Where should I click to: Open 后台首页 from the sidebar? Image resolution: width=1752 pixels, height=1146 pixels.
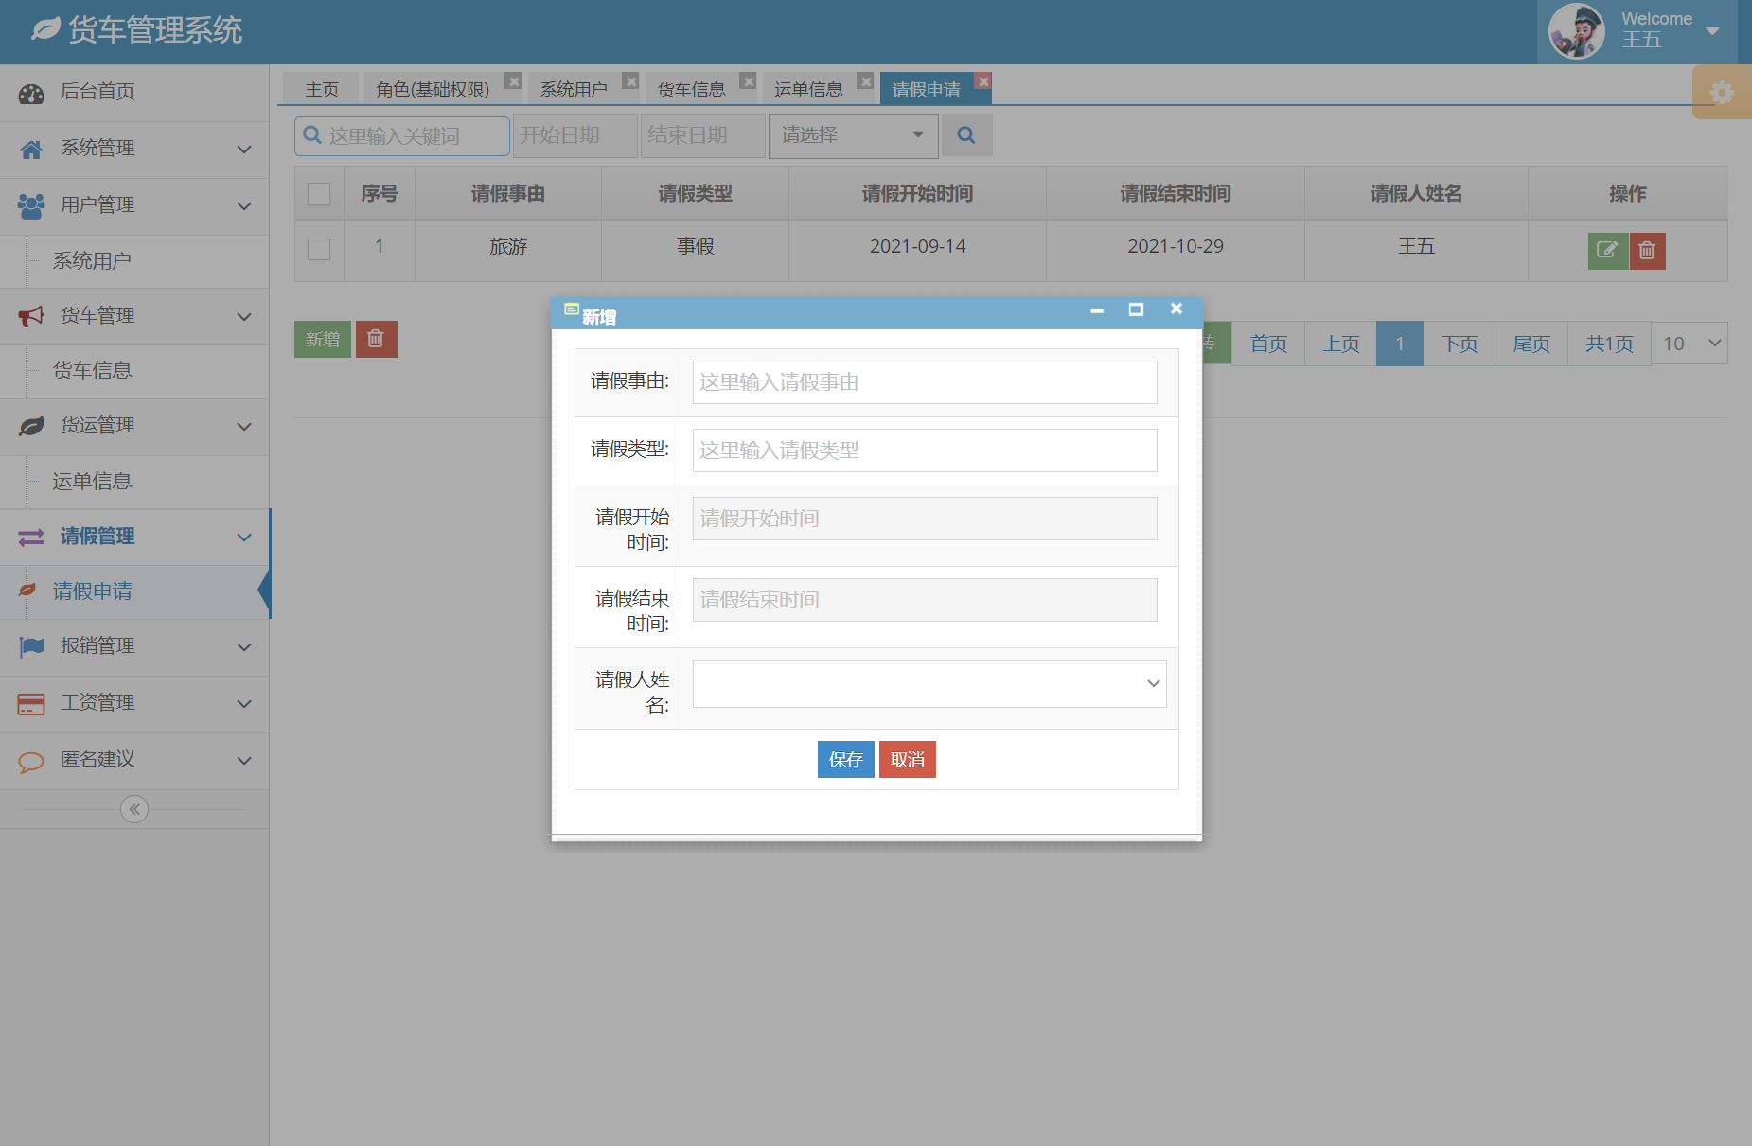pos(97,92)
